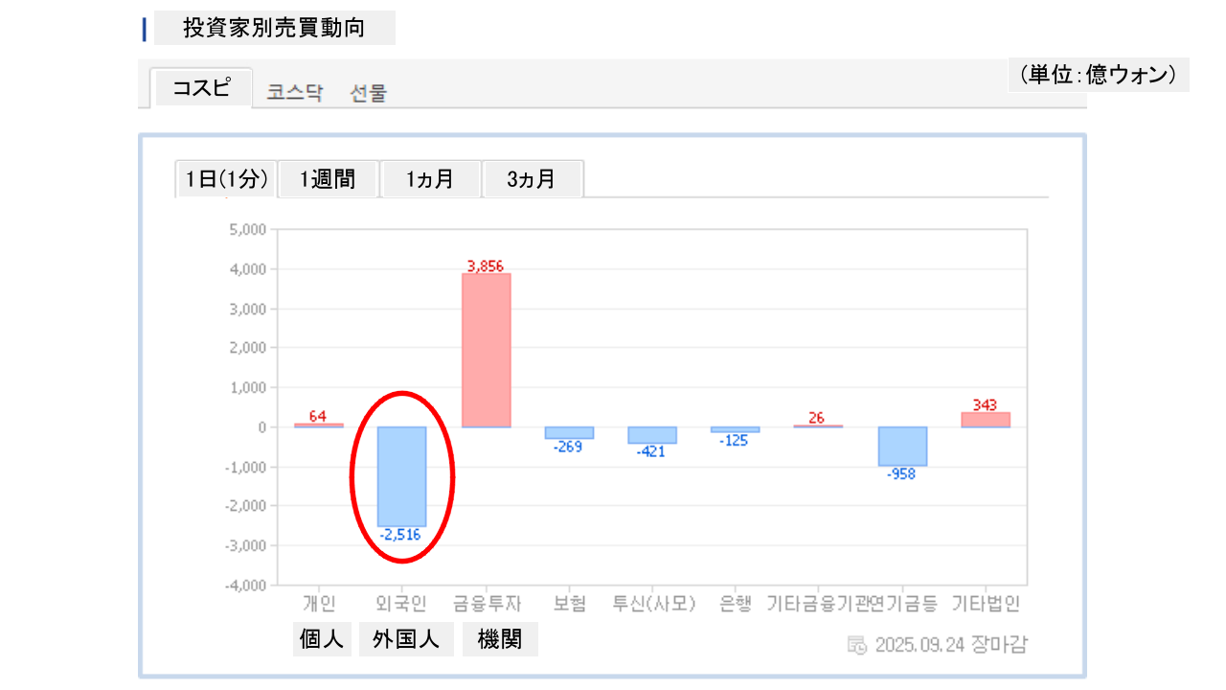Click the 個人 label box

pos(322,639)
